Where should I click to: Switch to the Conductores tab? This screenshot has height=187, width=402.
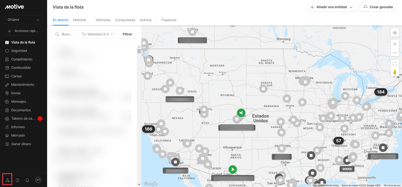click(125, 20)
